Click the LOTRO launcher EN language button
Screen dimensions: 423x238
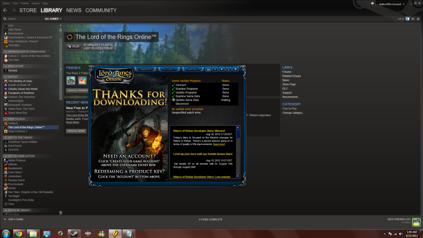208,69
